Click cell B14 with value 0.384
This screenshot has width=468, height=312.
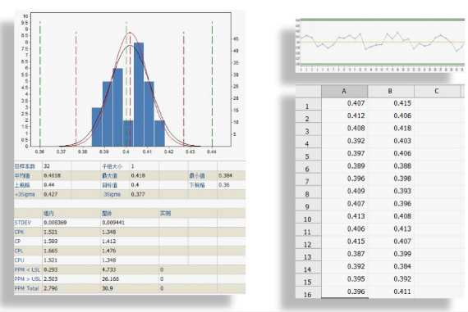click(391, 267)
